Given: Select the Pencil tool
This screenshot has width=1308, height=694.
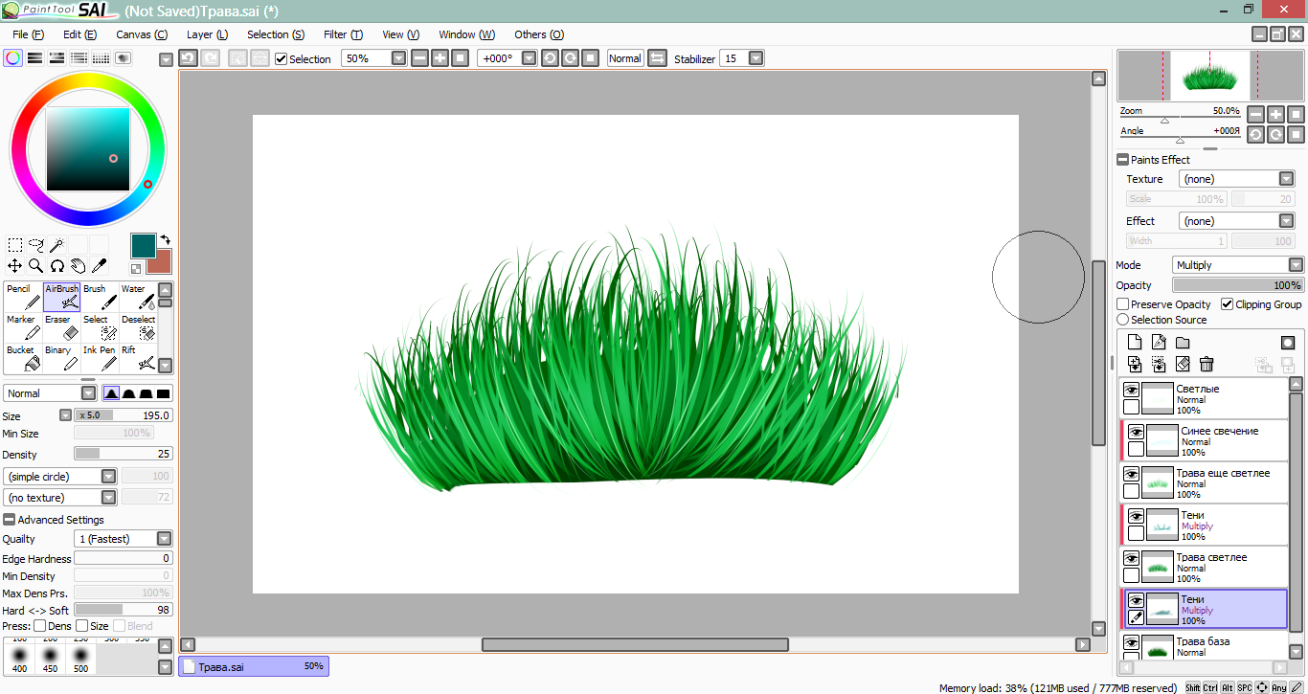Looking at the screenshot, I should (23, 297).
